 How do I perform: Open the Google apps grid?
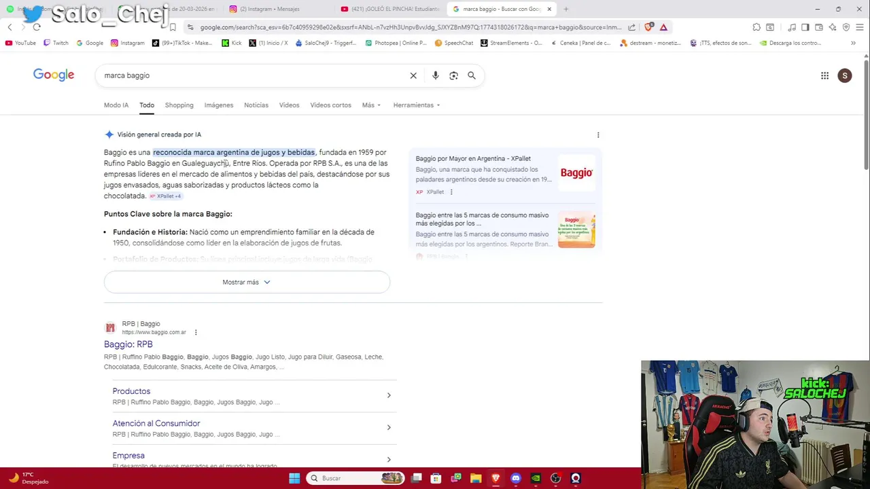point(824,76)
